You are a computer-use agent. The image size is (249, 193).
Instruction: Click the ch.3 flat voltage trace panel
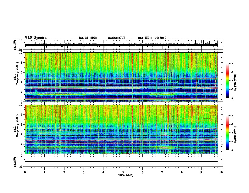tap(124, 162)
